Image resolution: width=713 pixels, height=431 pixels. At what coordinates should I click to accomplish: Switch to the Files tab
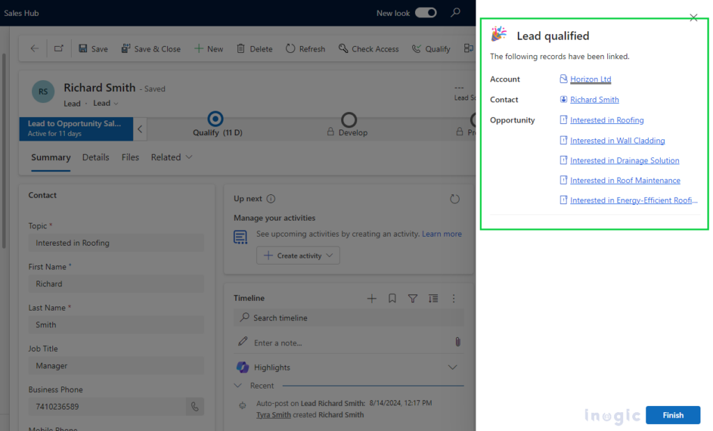point(130,157)
